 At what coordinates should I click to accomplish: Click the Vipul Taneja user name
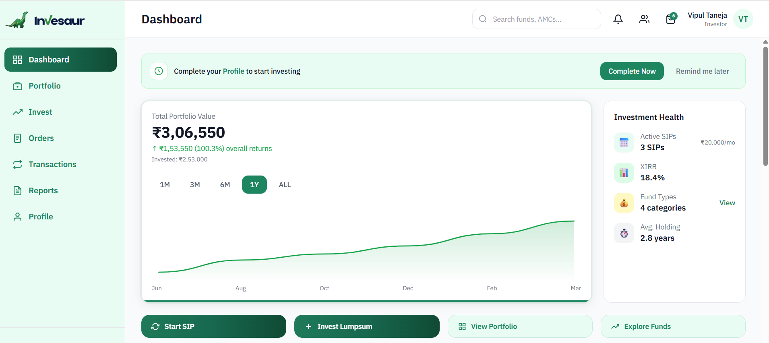point(707,15)
